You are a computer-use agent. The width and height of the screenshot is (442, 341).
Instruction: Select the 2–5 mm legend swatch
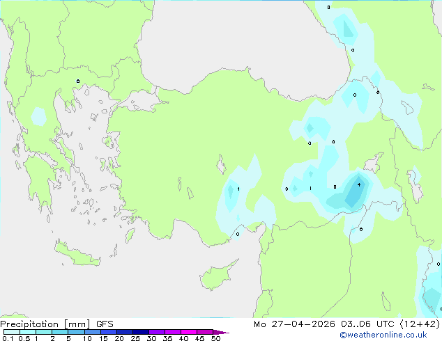[60, 332]
